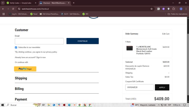This screenshot has width=189, height=107.
Task: Open the Windows Start menu
Action: pyautogui.click(x=2, y=105)
